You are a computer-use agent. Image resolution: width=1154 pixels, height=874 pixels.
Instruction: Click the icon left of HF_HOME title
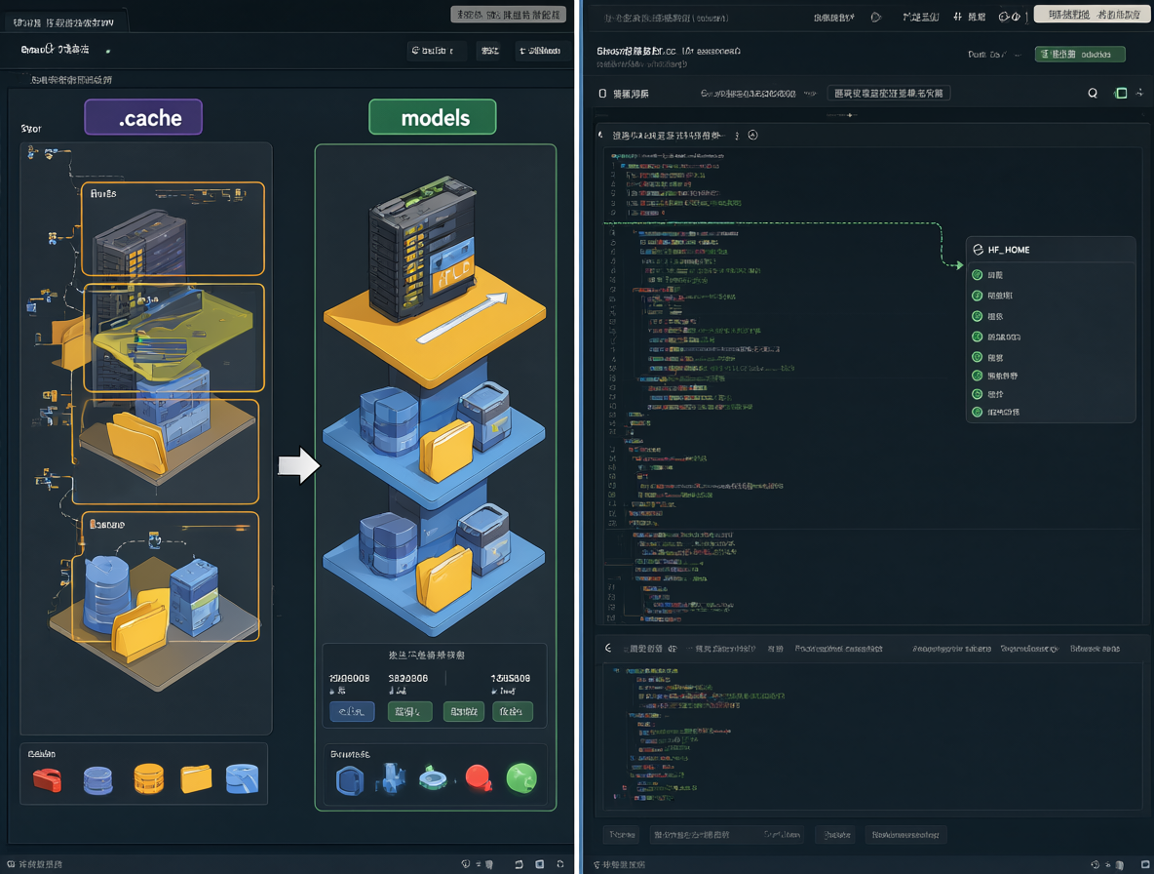(978, 250)
